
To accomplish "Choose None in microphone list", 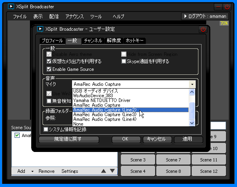I will click(x=131, y=124).
